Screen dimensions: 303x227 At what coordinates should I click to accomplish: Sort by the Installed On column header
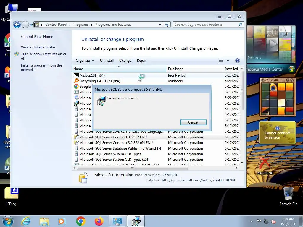coord(231,69)
